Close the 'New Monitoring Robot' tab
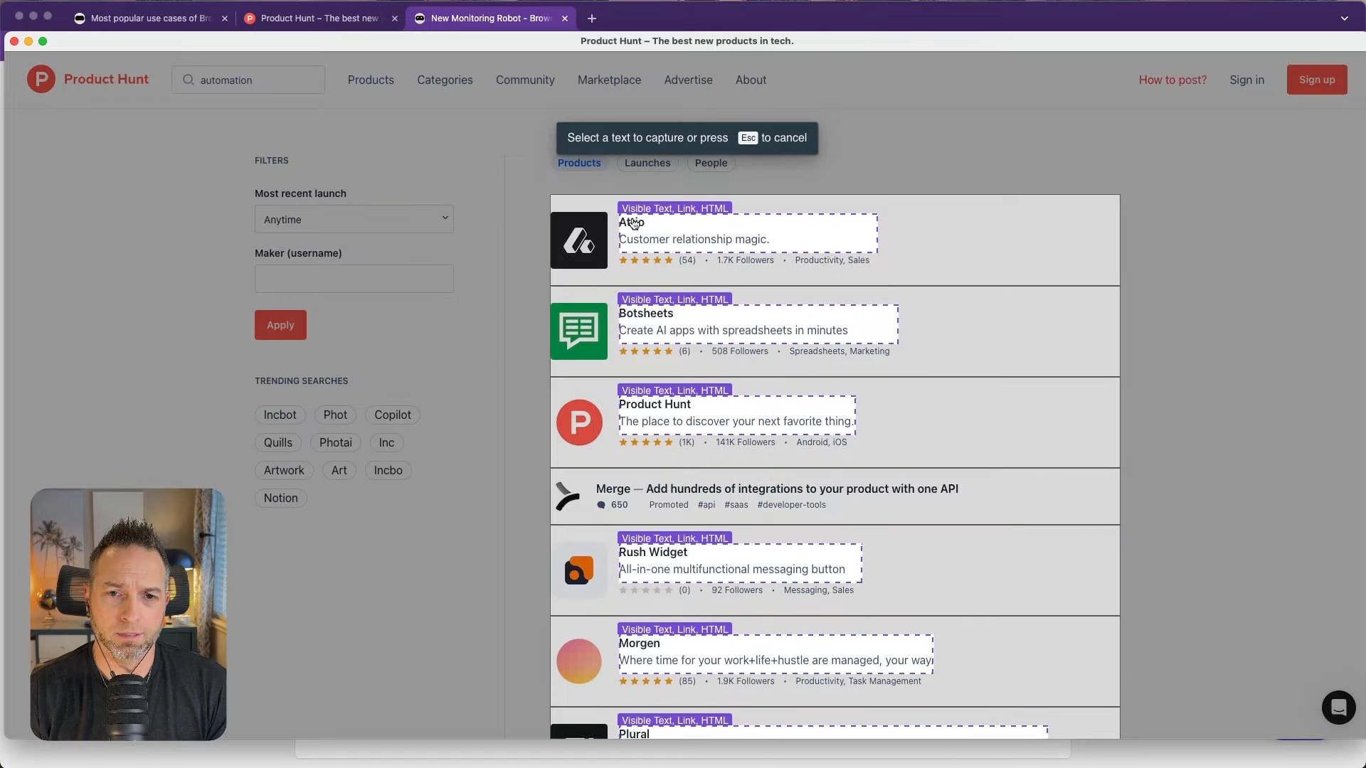The width and height of the screenshot is (1366, 768). pos(565,18)
